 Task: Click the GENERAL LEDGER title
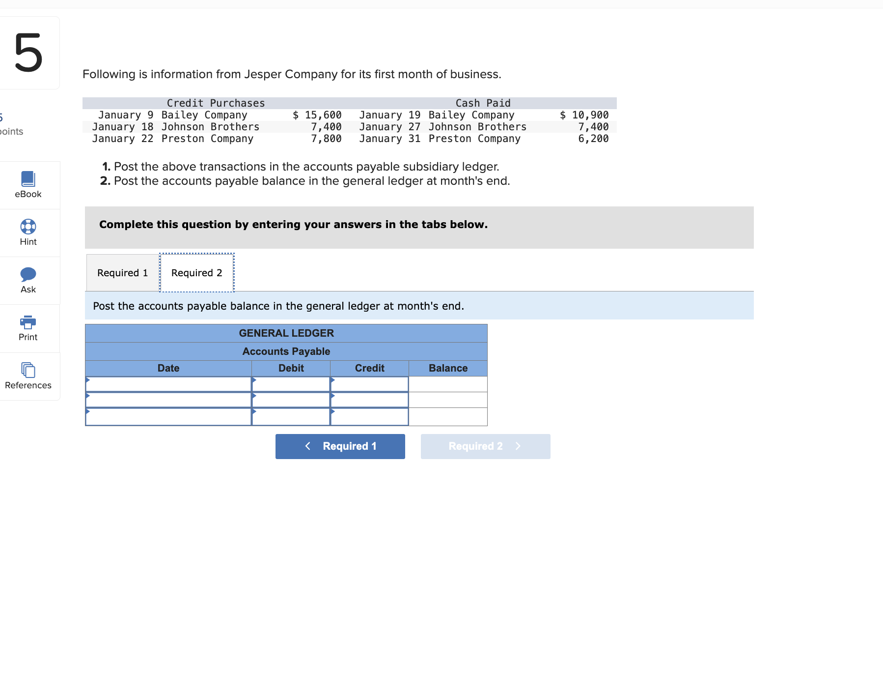[286, 333]
